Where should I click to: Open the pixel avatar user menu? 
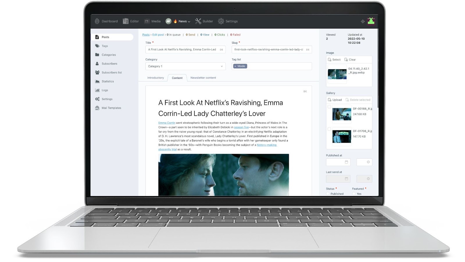(371, 21)
